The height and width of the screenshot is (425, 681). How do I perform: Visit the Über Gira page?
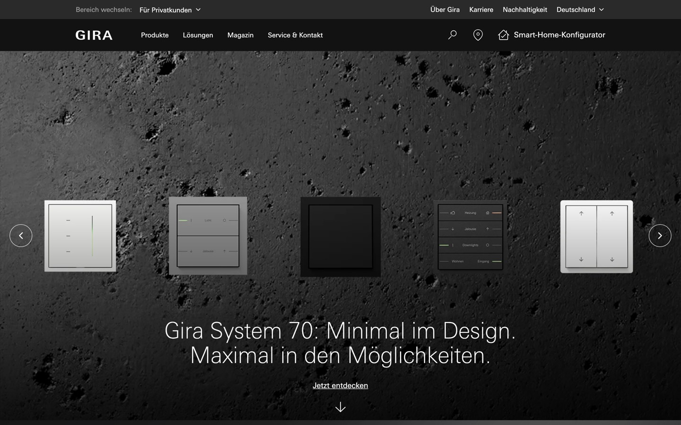click(x=445, y=9)
